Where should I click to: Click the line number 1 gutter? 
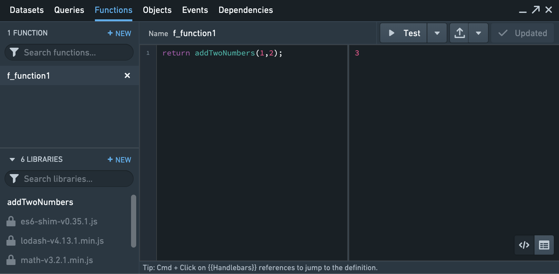pyautogui.click(x=148, y=53)
